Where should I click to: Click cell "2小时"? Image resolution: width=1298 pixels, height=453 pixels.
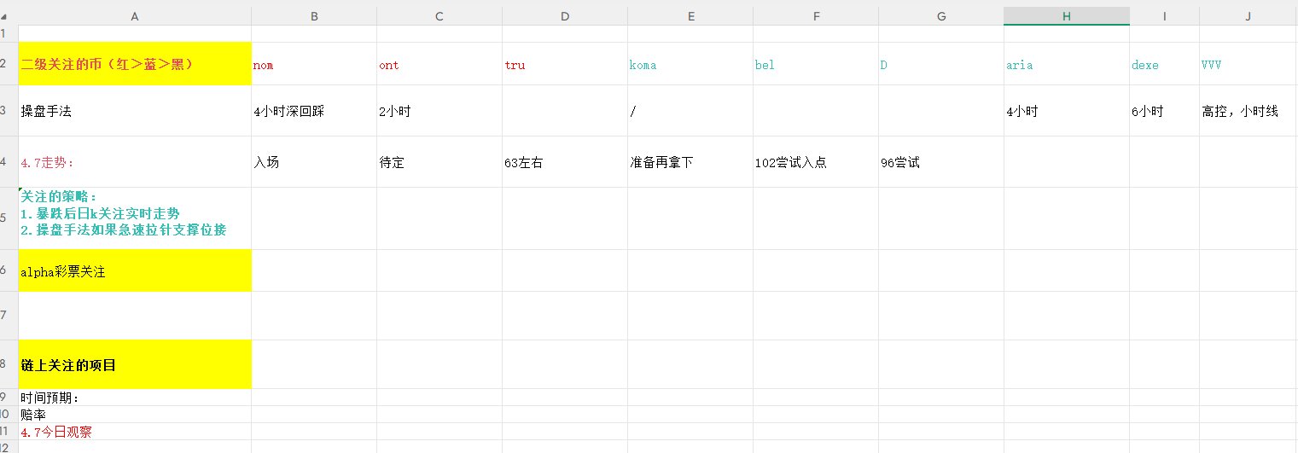(439, 111)
